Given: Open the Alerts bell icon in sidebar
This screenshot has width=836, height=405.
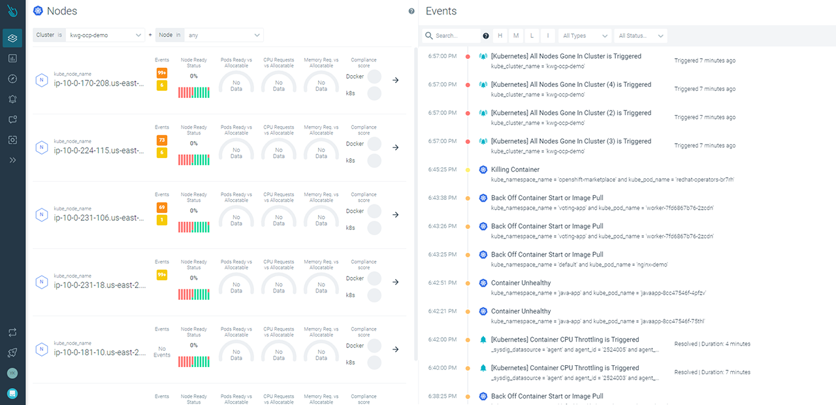Looking at the screenshot, I should [x=12, y=99].
